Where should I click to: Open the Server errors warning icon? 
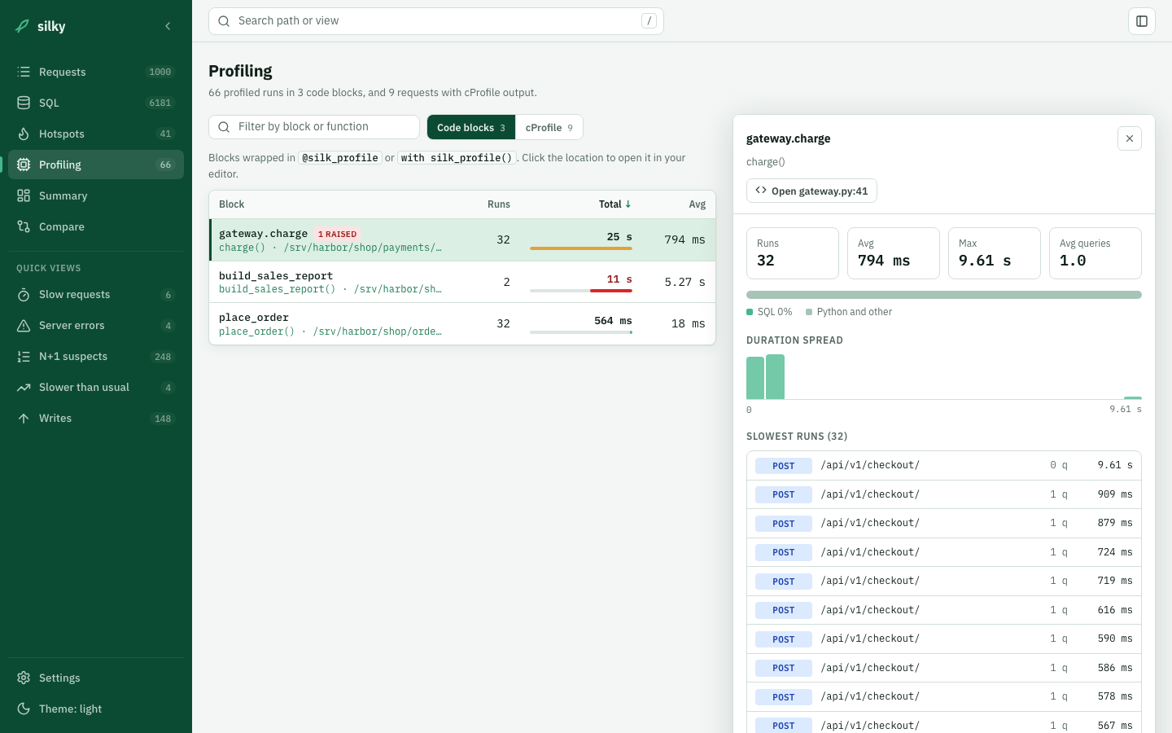(x=24, y=326)
